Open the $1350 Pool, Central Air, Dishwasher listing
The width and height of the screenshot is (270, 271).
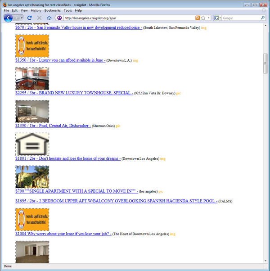click(x=53, y=126)
